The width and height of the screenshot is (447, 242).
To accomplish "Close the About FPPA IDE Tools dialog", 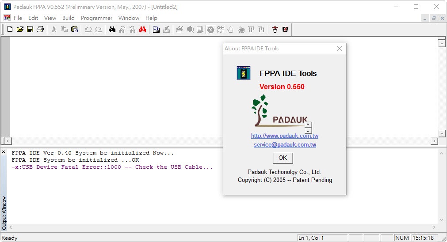I will pos(340,49).
